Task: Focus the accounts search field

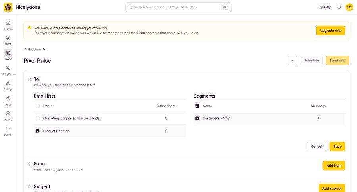Action: click(178, 7)
